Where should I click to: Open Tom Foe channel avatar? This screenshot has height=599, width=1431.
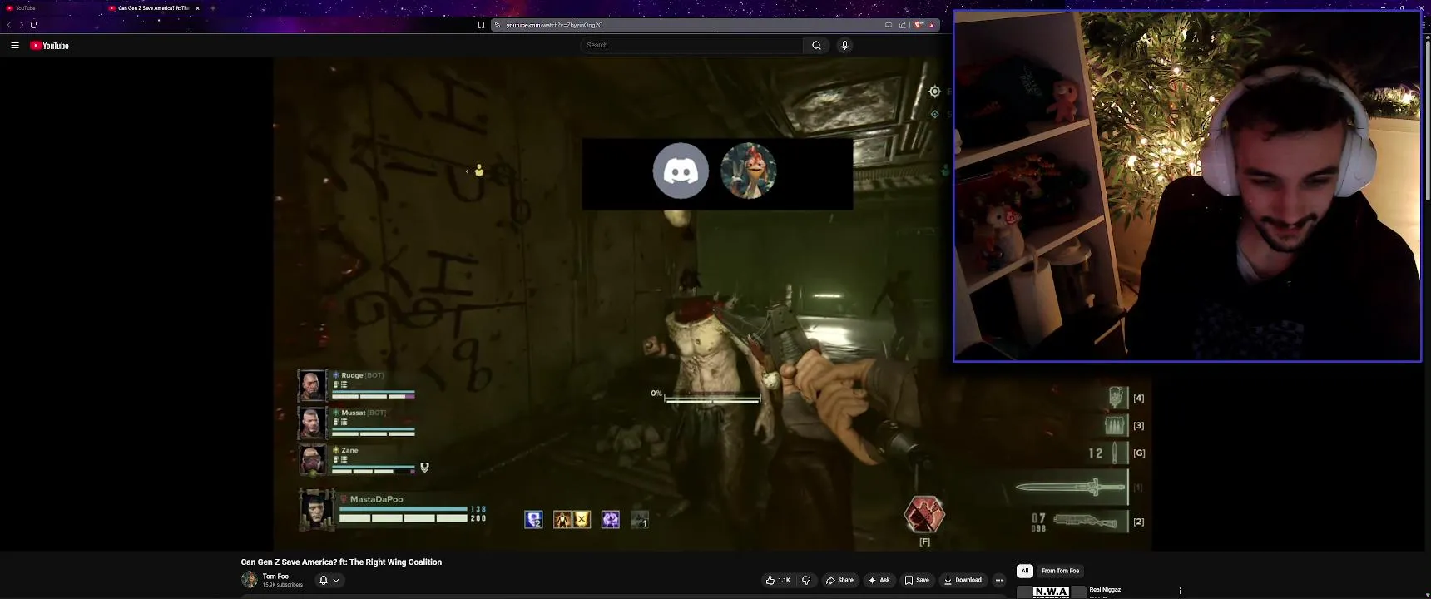[250, 580]
